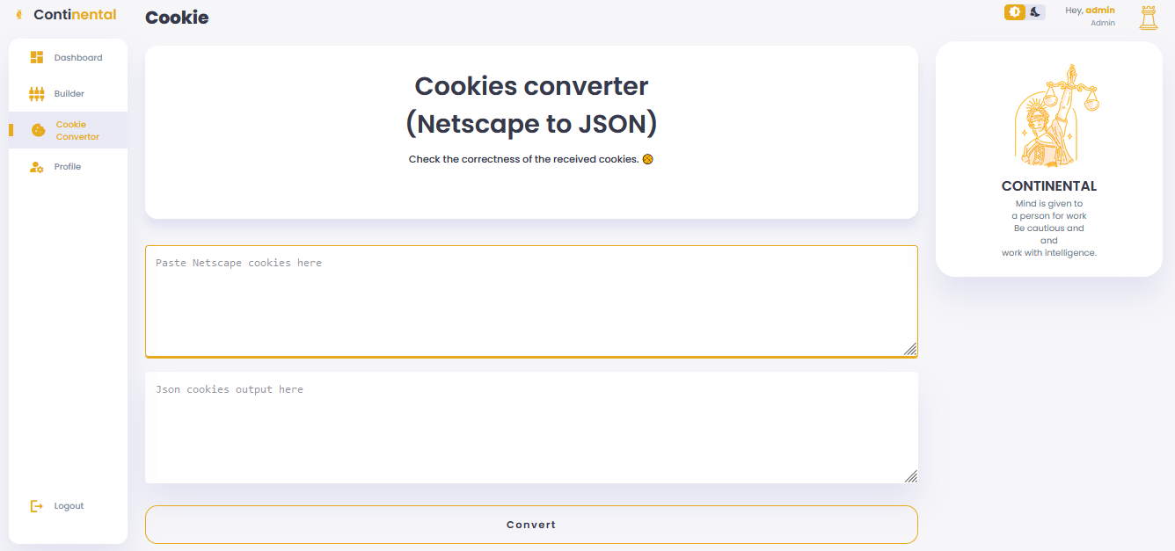Click the Logout door icon
The width and height of the screenshot is (1175, 551).
click(37, 506)
